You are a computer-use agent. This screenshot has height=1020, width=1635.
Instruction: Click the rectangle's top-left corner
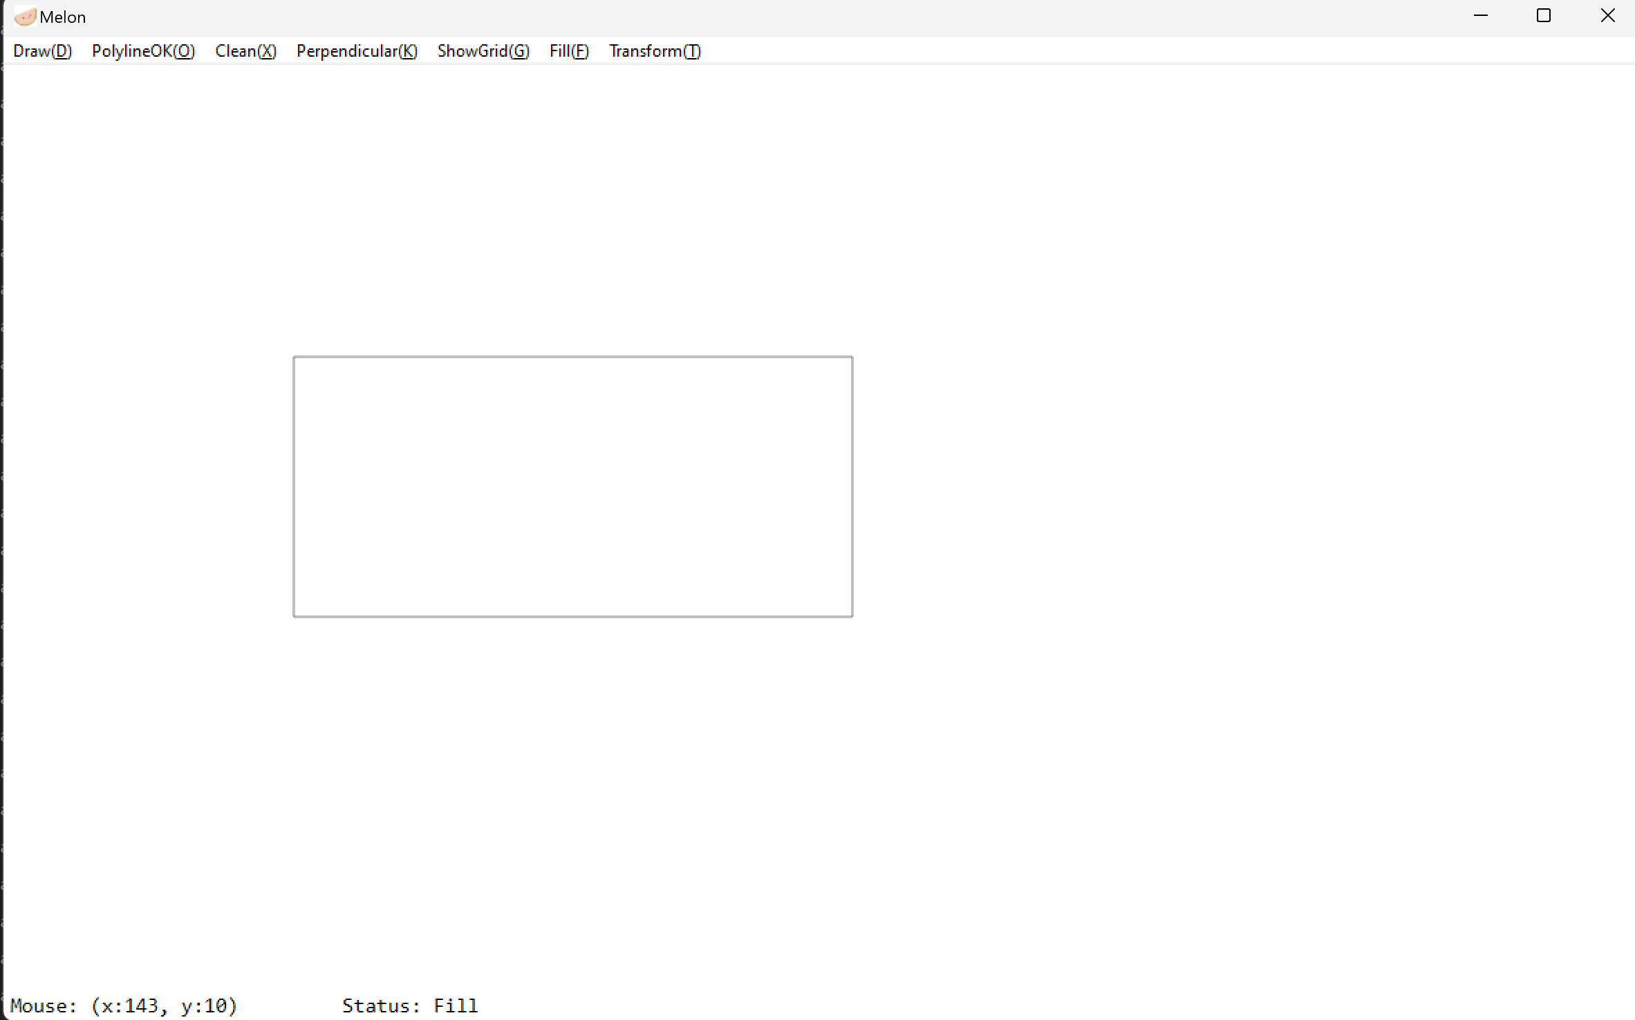pyautogui.click(x=294, y=358)
